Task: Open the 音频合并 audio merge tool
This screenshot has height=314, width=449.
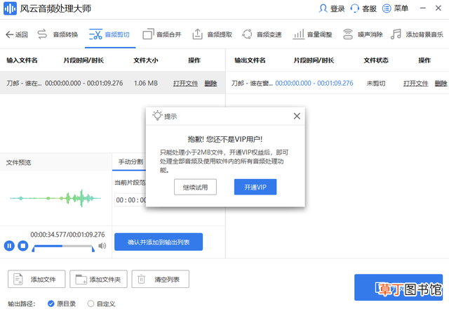Action: [162, 34]
